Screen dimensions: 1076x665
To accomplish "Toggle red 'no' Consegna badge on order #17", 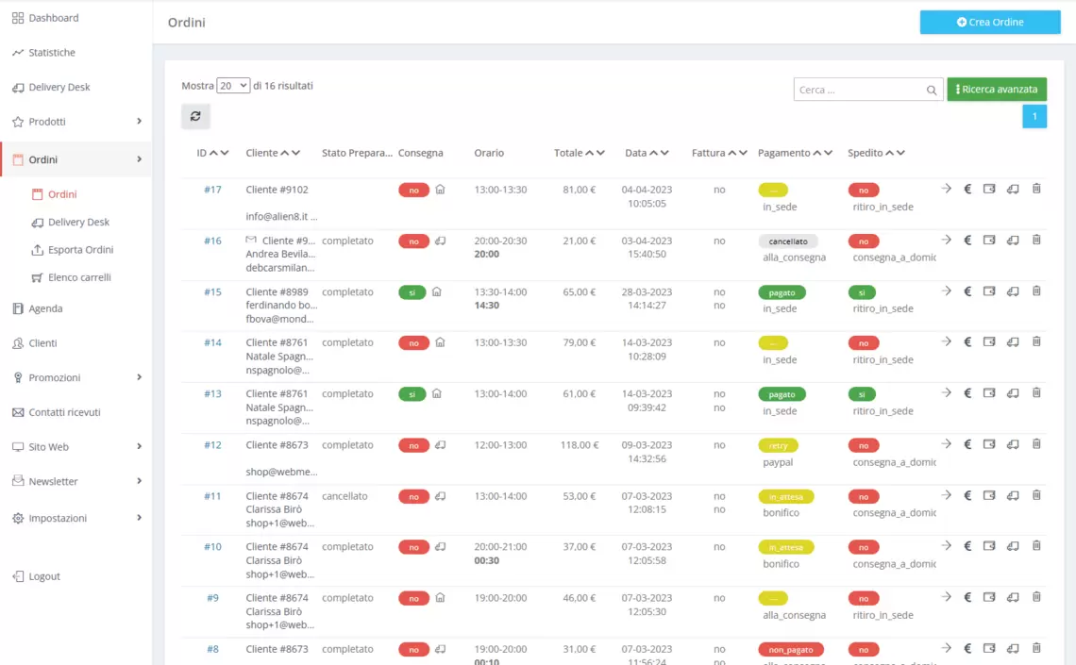I will pos(413,190).
